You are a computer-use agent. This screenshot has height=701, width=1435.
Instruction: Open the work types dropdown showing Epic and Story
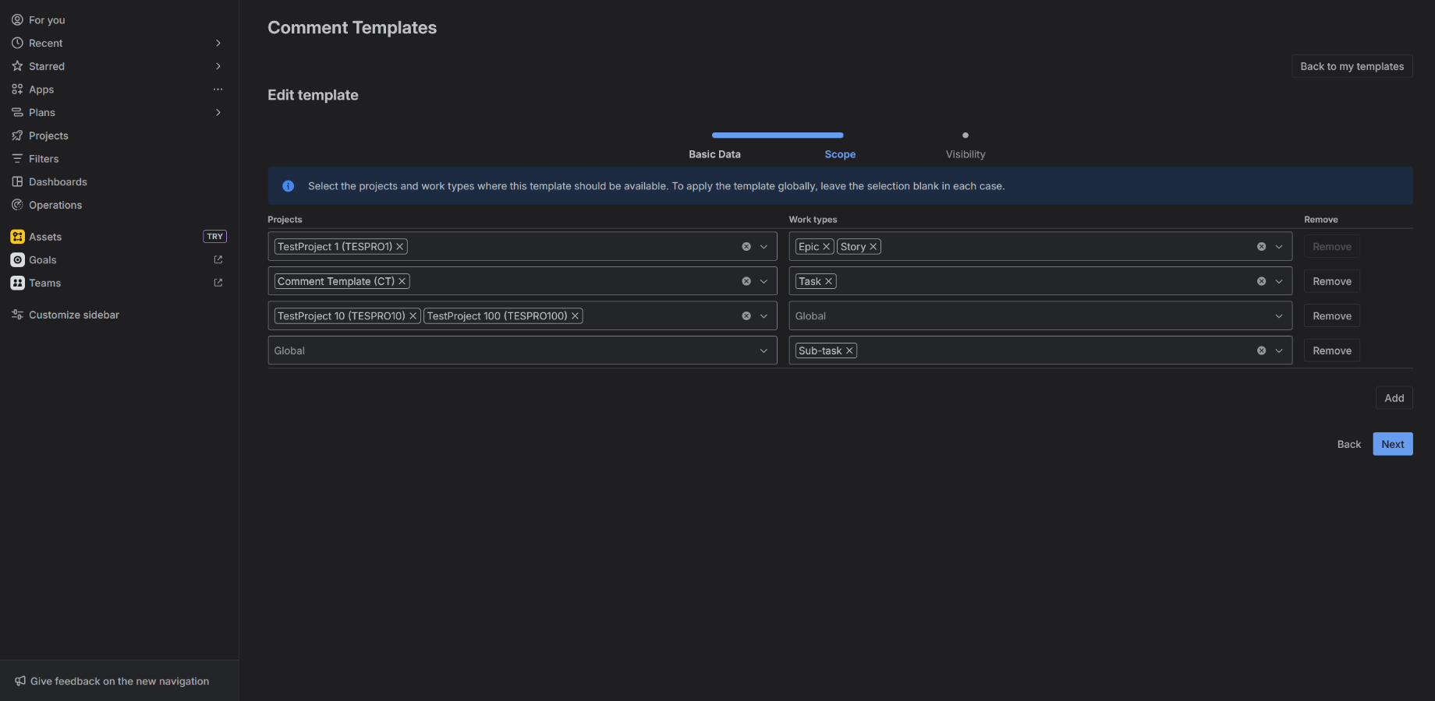coord(1278,246)
